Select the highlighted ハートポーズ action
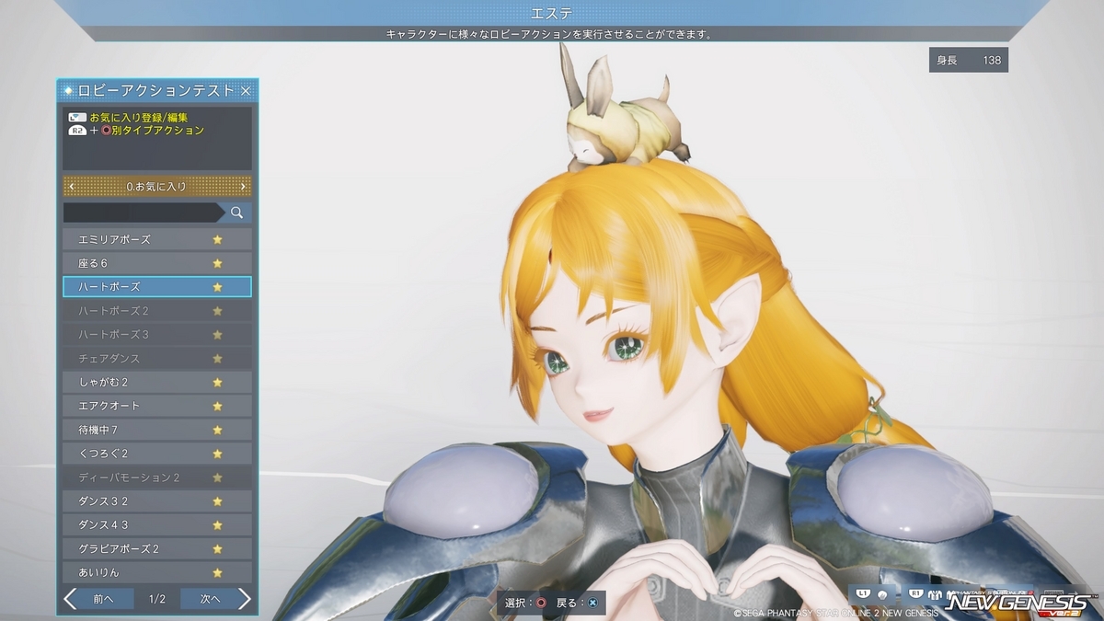The image size is (1104, 621). (157, 287)
